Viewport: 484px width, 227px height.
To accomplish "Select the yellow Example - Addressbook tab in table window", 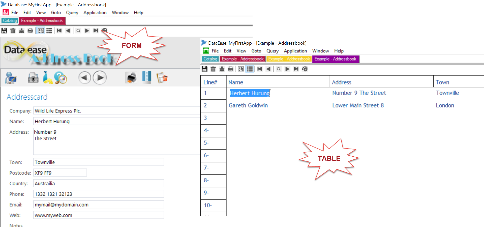I will pyautogui.click(x=289, y=59).
